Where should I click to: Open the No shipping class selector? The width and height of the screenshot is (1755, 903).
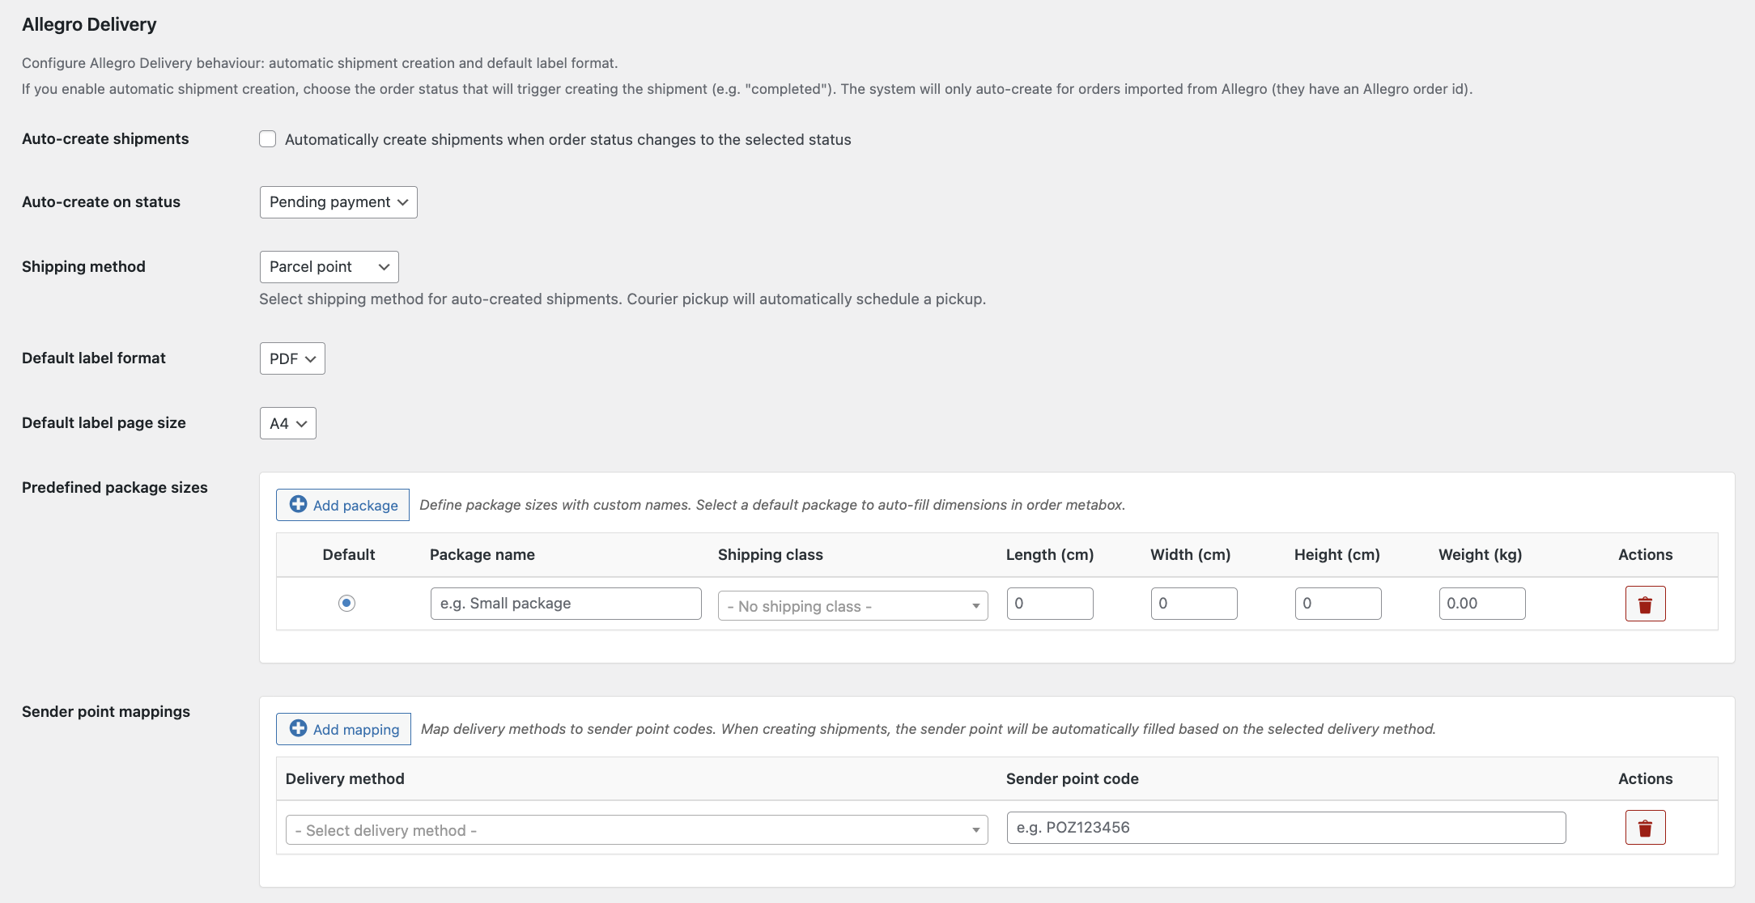pos(852,606)
